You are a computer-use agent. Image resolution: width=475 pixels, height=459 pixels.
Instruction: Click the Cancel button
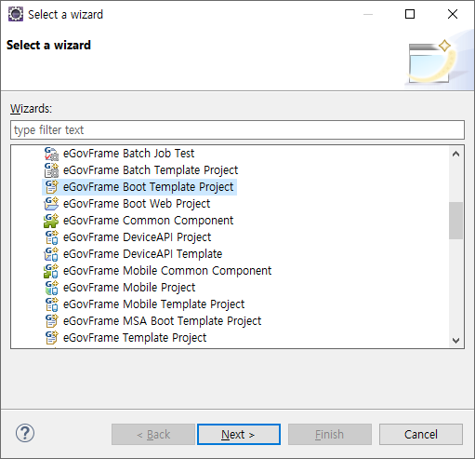click(x=421, y=435)
